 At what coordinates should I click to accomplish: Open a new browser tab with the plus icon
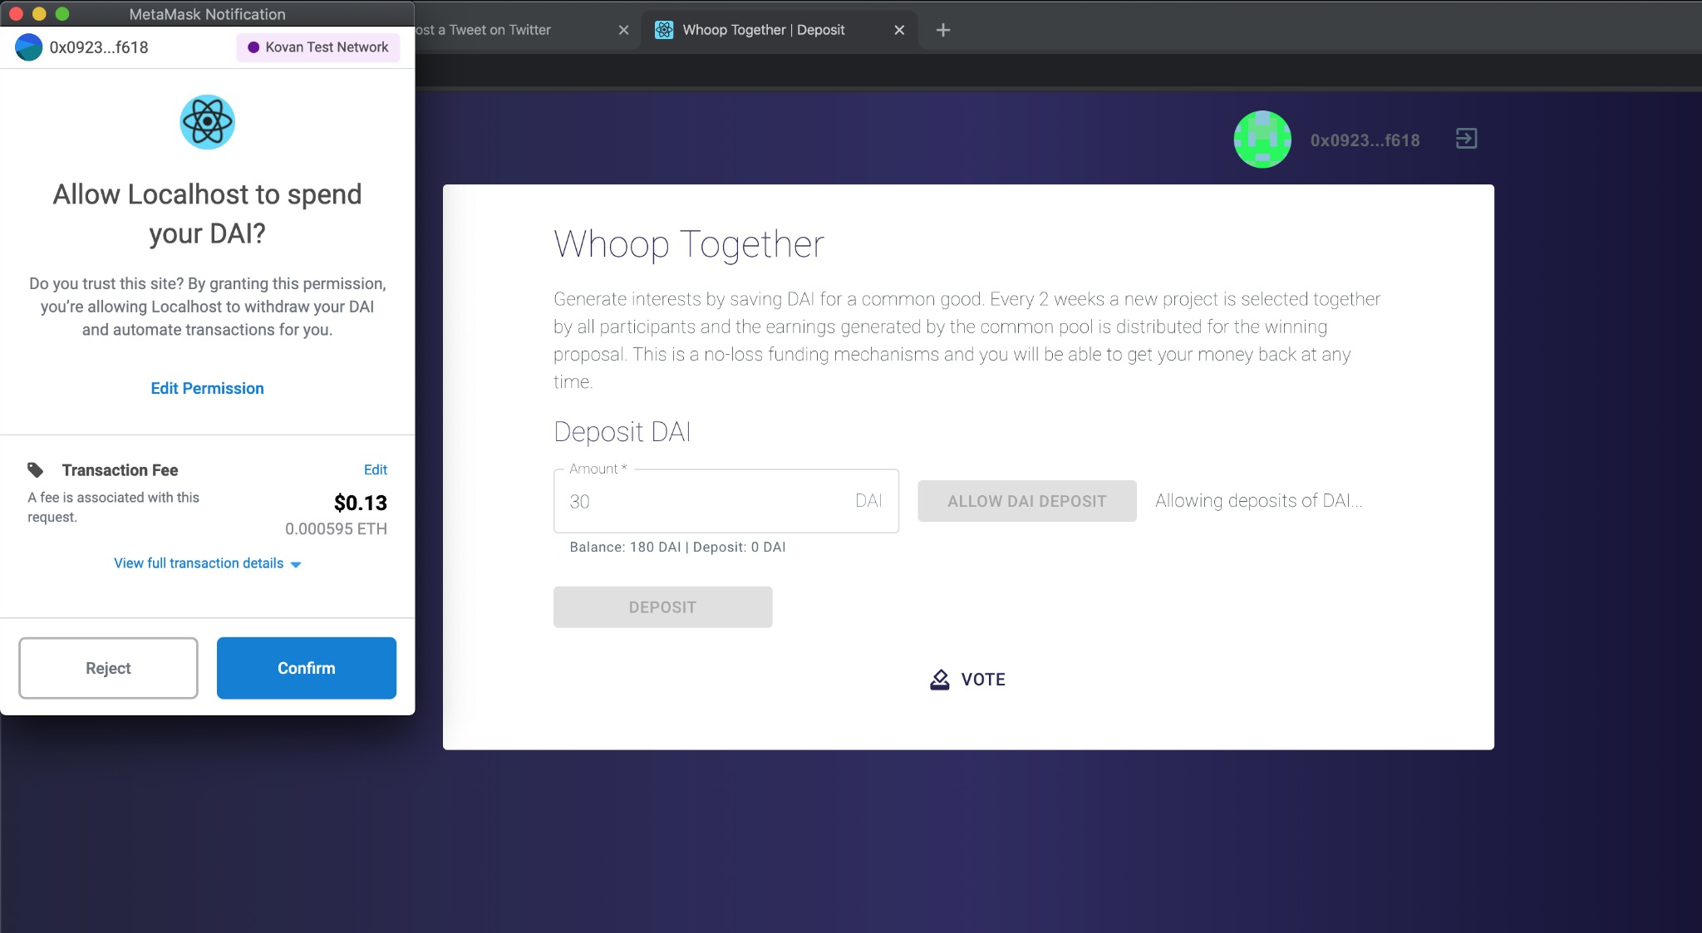point(942,30)
